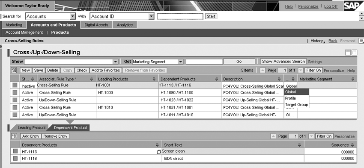Select the row selector for HT-1116
Viewport: 364px width, 168px height.
pyautogui.click(x=15, y=159)
